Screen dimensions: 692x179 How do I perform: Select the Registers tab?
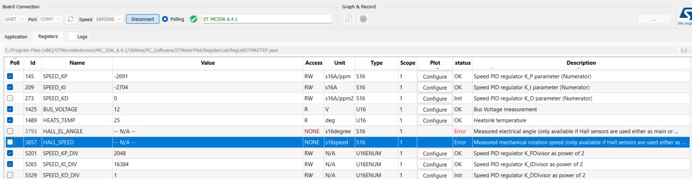coord(48,36)
